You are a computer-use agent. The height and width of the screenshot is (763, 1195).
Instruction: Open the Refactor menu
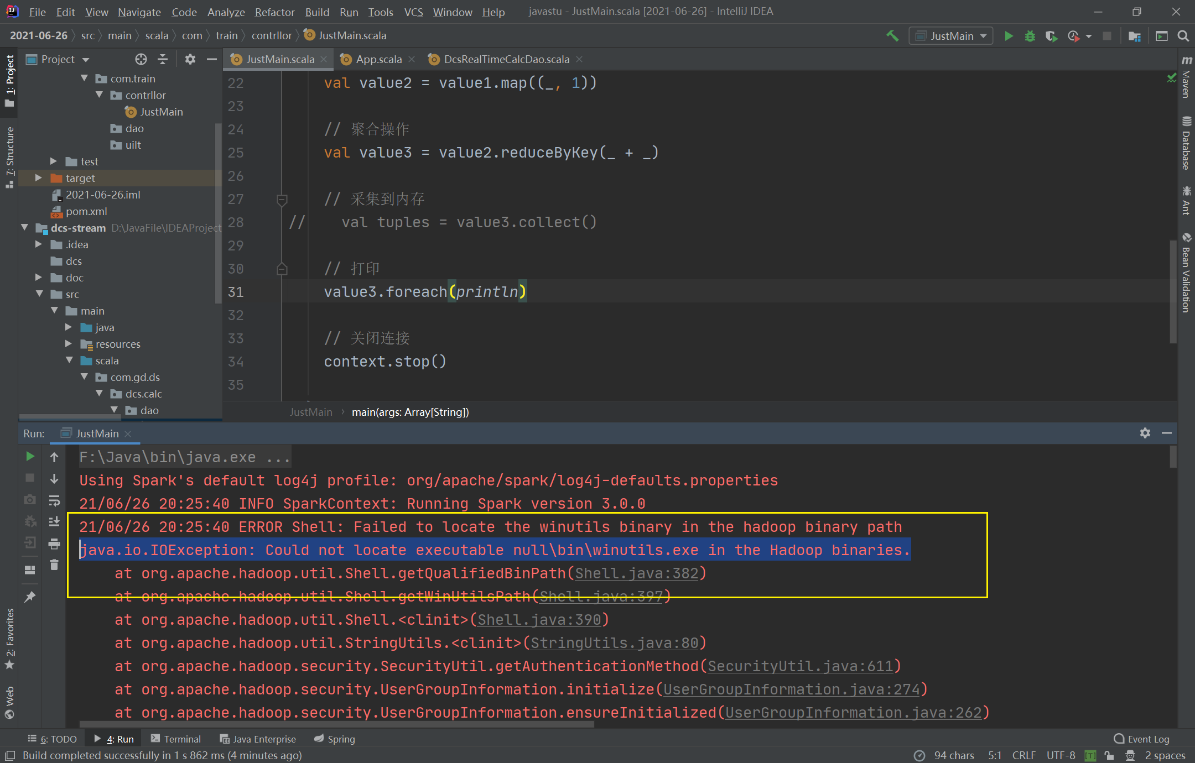pyautogui.click(x=274, y=12)
